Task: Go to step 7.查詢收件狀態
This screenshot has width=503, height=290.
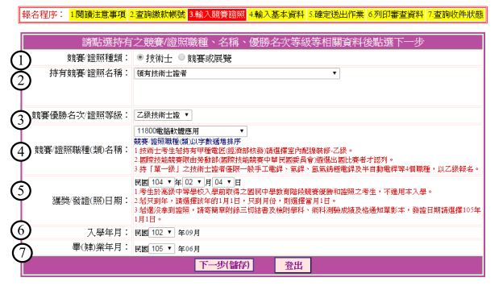Action: point(455,14)
